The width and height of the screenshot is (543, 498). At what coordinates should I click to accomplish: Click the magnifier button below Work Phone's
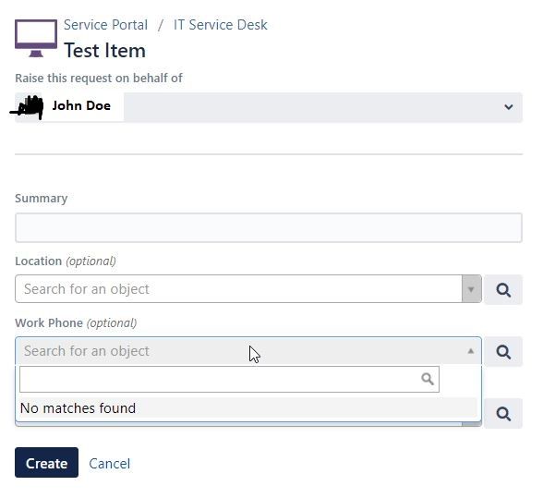(x=503, y=413)
